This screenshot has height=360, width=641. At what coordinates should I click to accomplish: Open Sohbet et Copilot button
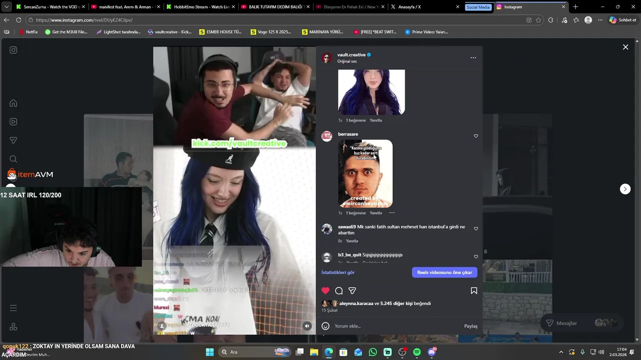(x=622, y=20)
